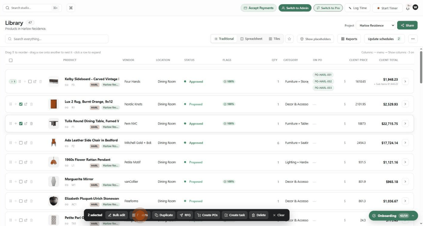Open Kelby Sideboard in new window
This screenshot has width=423, height=226.
coord(35,82)
